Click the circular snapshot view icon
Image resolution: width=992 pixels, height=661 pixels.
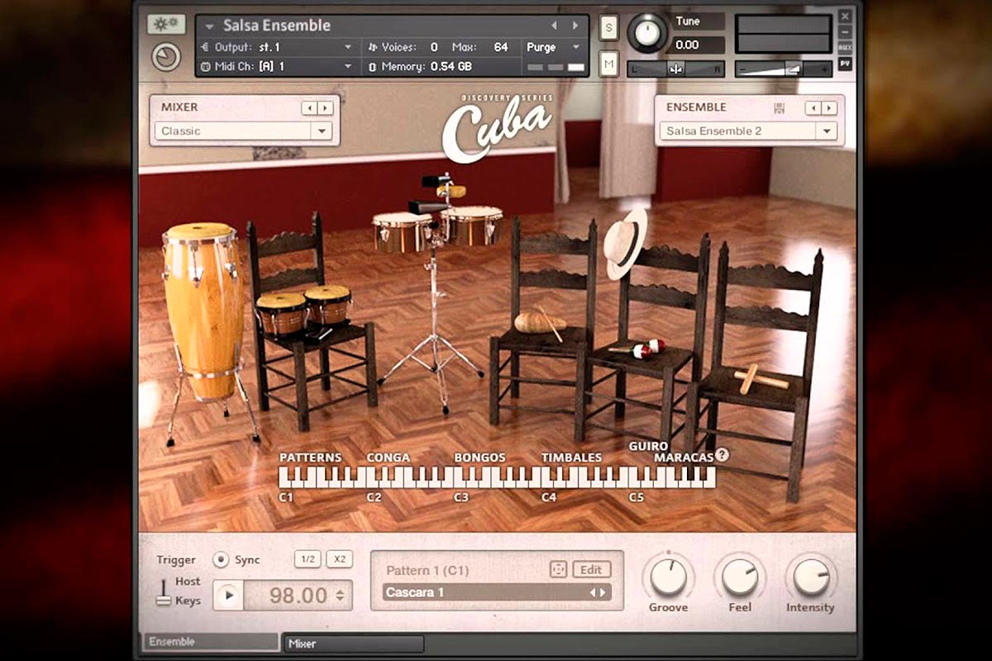pos(167,57)
